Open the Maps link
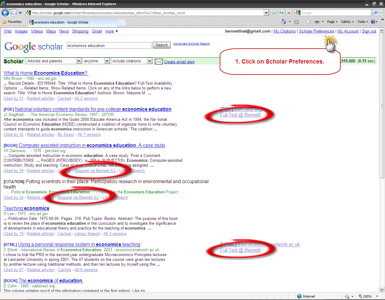This screenshot has height=300, width=385. (51, 31)
